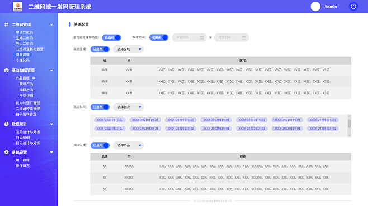Image resolution: width=368 pixels, height=206 pixels.
Task: Collapse the 二维码管理 menu arrow
Action: [x=51, y=24]
